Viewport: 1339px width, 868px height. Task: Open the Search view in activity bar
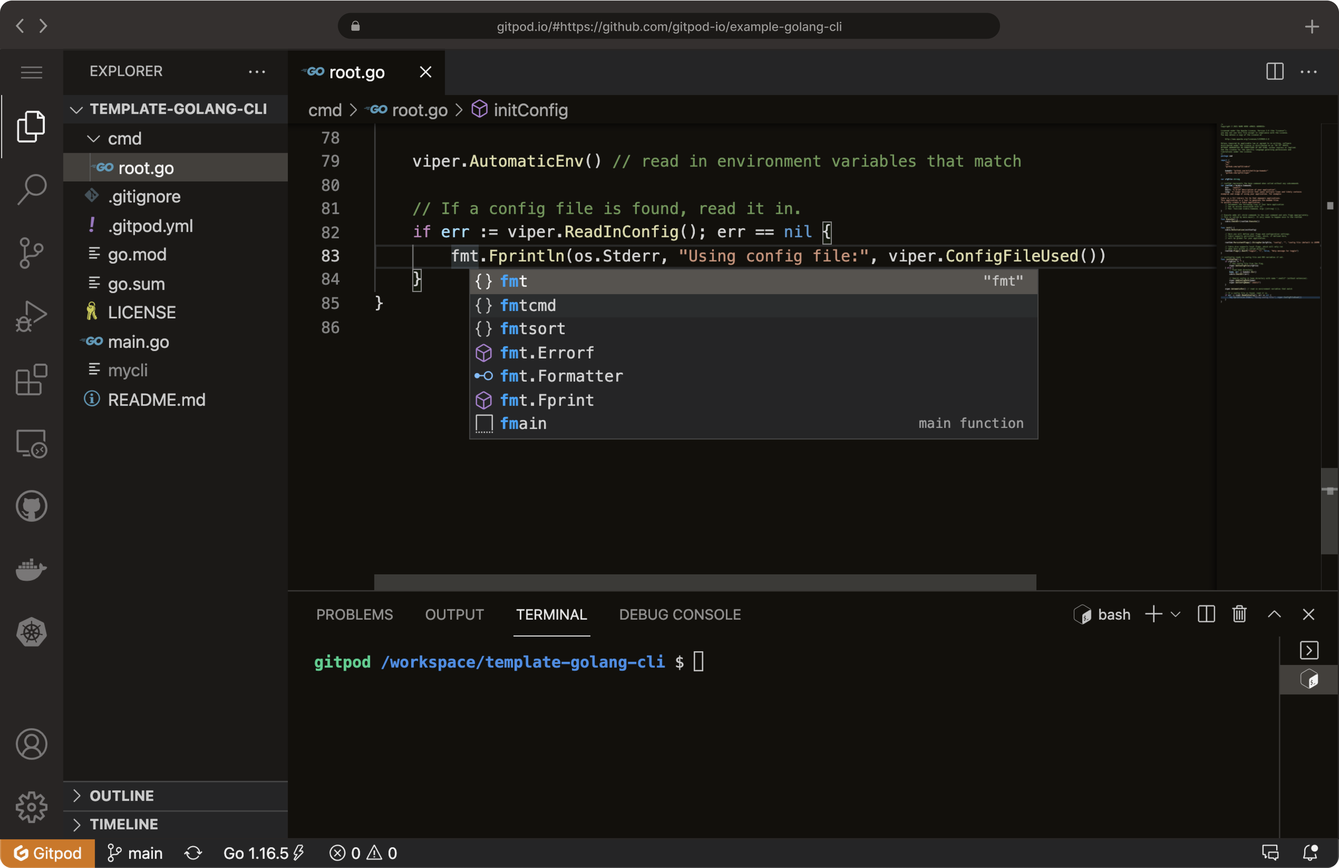(31, 189)
